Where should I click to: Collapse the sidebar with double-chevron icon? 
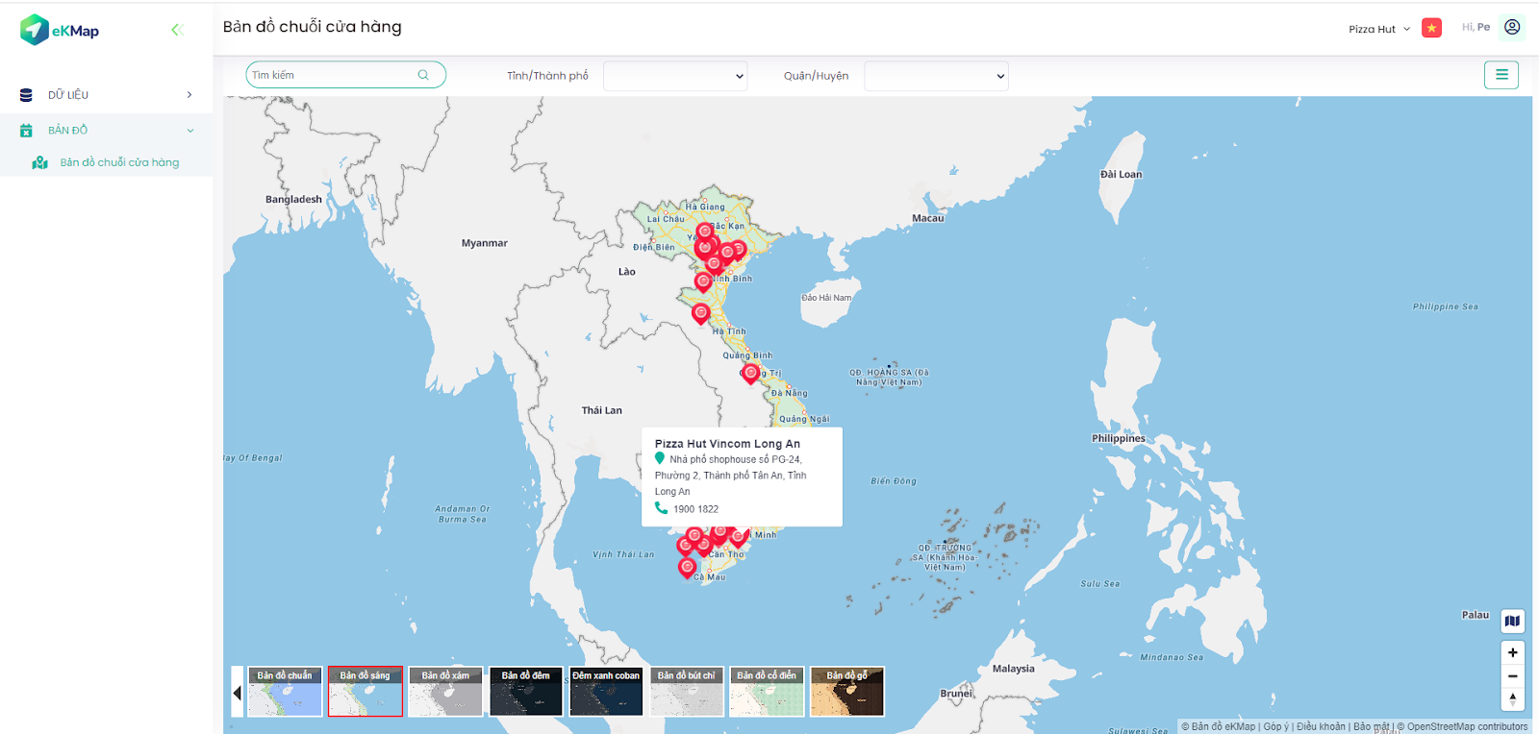[x=177, y=30]
